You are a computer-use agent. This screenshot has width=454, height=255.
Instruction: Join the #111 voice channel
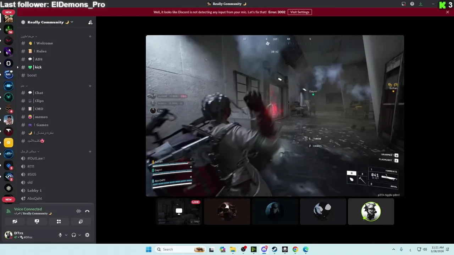point(56,166)
